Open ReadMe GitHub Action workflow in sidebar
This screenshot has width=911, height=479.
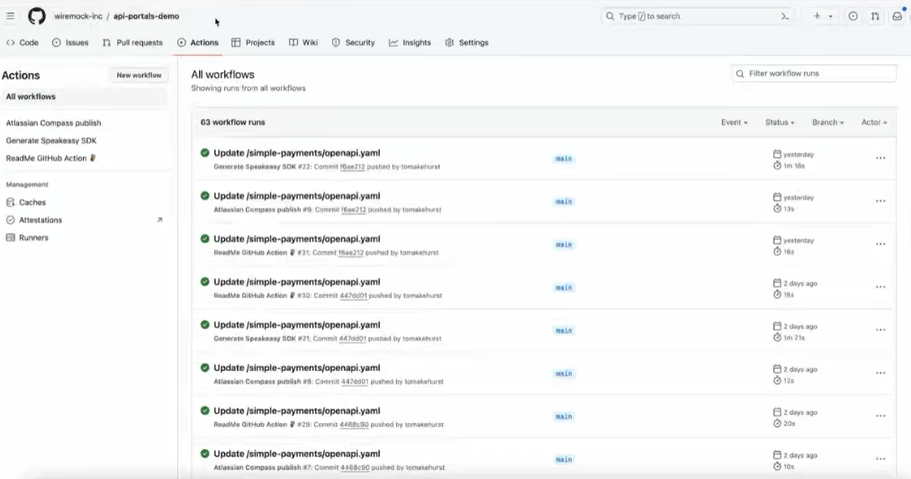tap(50, 158)
